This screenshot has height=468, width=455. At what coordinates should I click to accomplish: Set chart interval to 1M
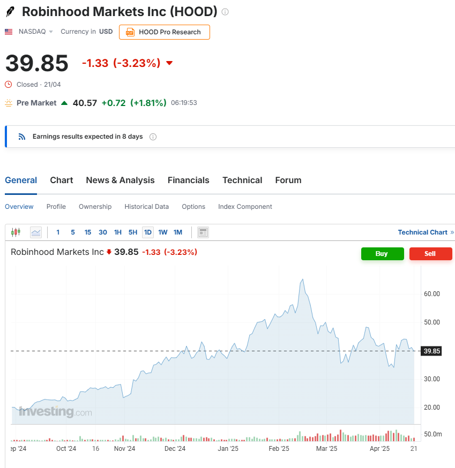[178, 232]
